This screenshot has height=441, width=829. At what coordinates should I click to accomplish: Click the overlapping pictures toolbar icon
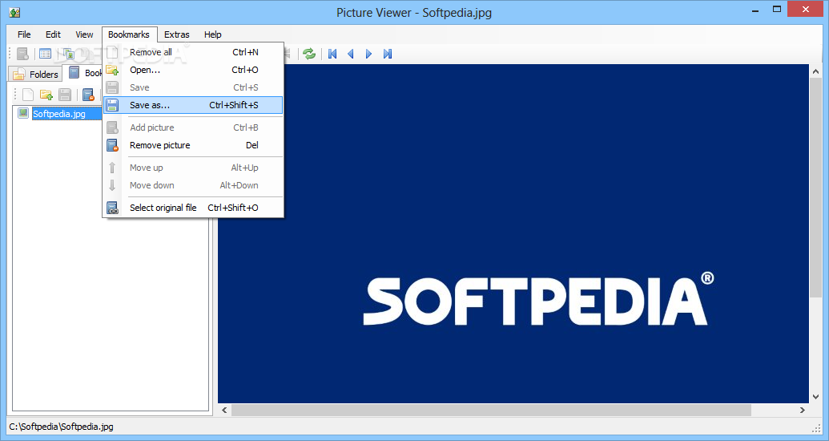[x=68, y=54]
